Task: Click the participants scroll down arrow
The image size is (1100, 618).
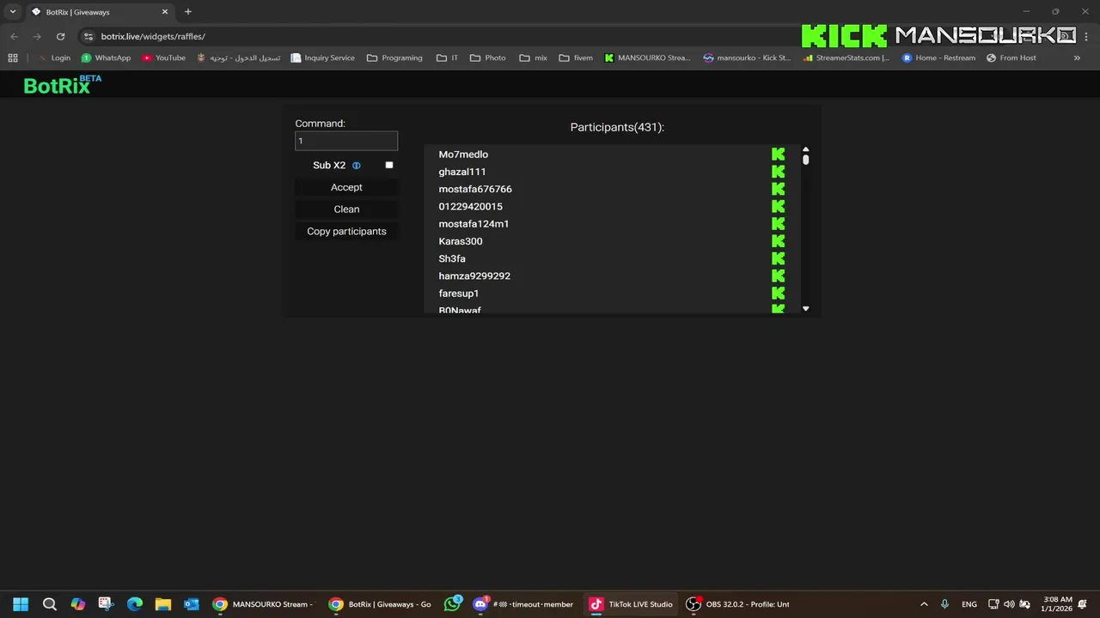Action: (806, 308)
